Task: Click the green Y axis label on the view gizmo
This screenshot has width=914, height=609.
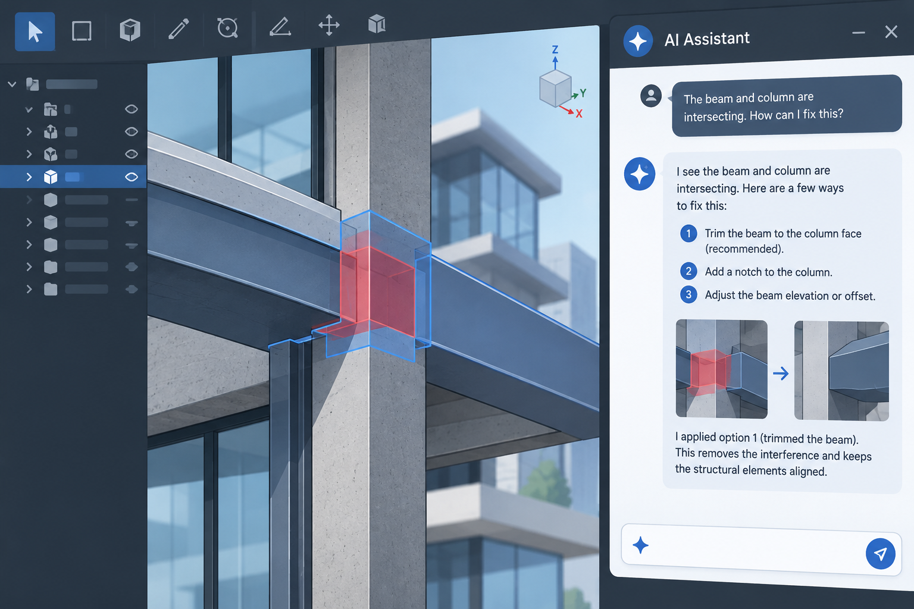Action: click(583, 93)
